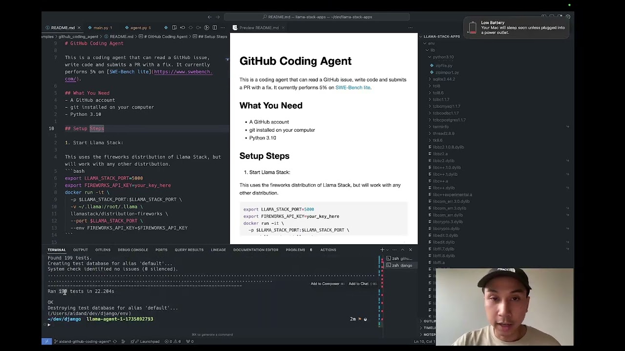Switch to agent.py tab
This screenshot has height=351, width=625.
click(138, 28)
